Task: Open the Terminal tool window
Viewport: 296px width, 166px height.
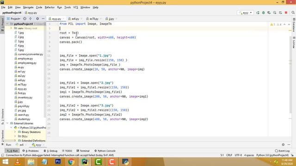Action: 83,151
